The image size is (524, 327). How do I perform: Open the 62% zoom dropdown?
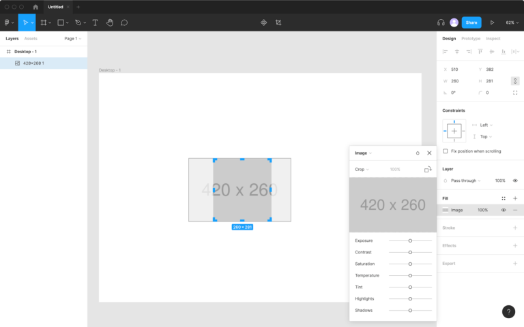[510, 22]
